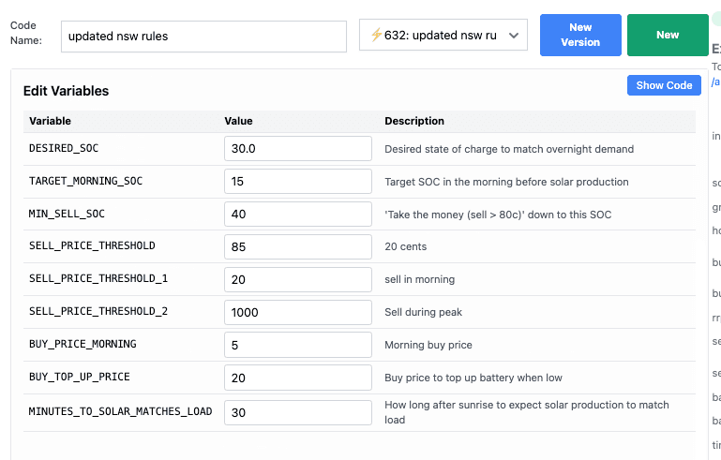This screenshot has height=460, width=721.
Task: Click the TARGET_MORNING_SOC variable name
Action: (x=85, y=181)
